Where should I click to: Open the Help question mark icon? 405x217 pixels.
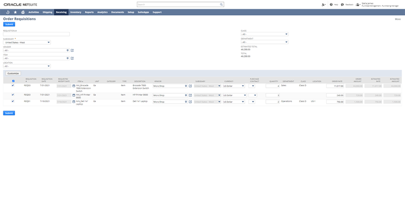coord(331,5)
